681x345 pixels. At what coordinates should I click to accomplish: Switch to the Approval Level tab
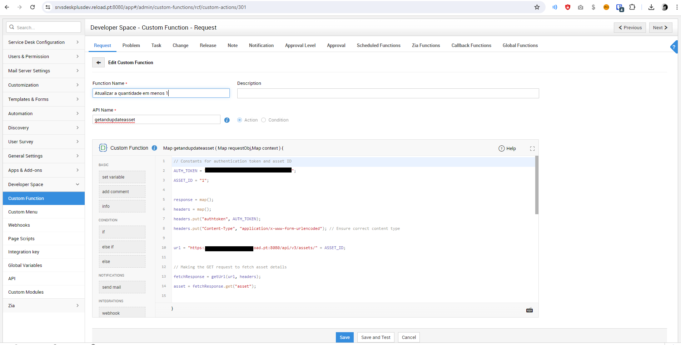(x=300, y=45)
